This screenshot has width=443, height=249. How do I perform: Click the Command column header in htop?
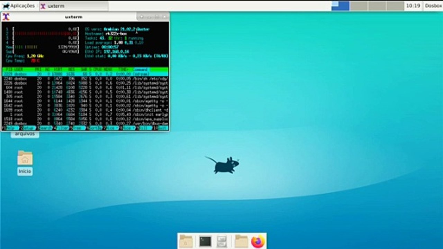(141, 70)
